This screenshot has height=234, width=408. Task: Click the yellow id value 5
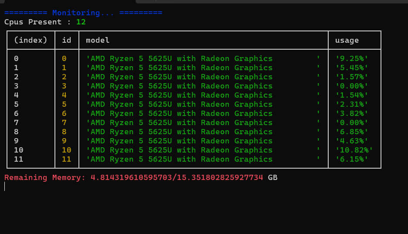(65, 104)
